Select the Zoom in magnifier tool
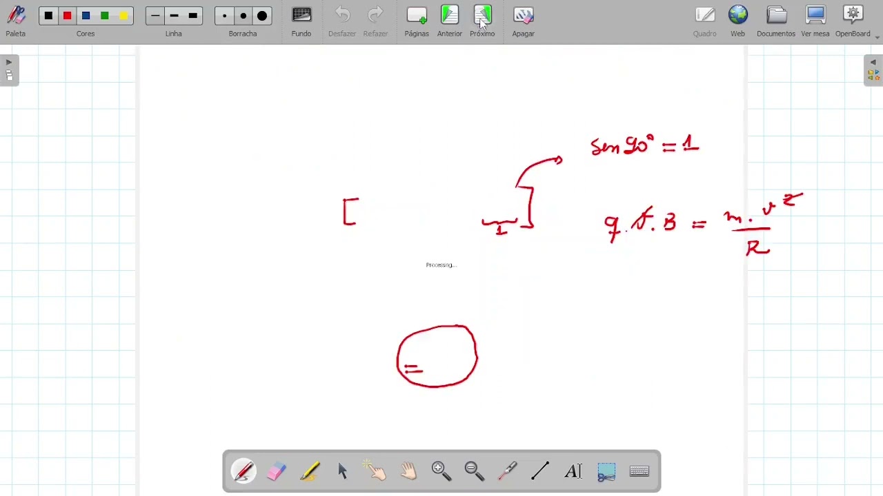 point(441,471)
